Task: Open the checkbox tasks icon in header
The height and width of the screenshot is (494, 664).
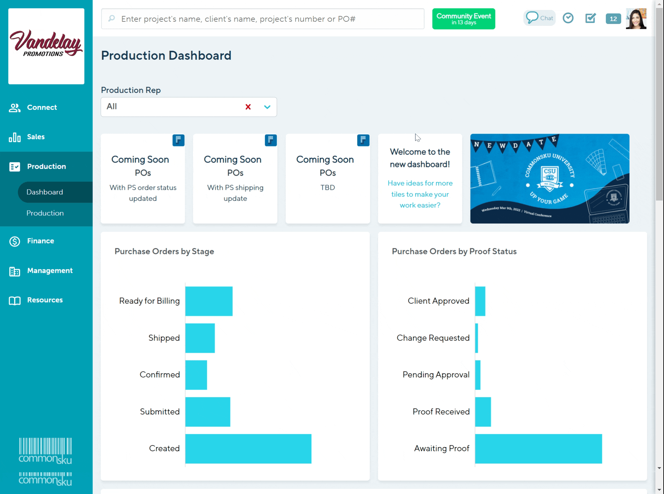Action: pos(590,18)
